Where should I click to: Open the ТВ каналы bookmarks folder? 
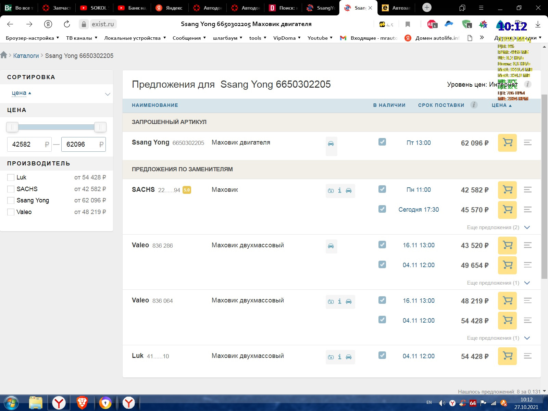pos(82,38)
